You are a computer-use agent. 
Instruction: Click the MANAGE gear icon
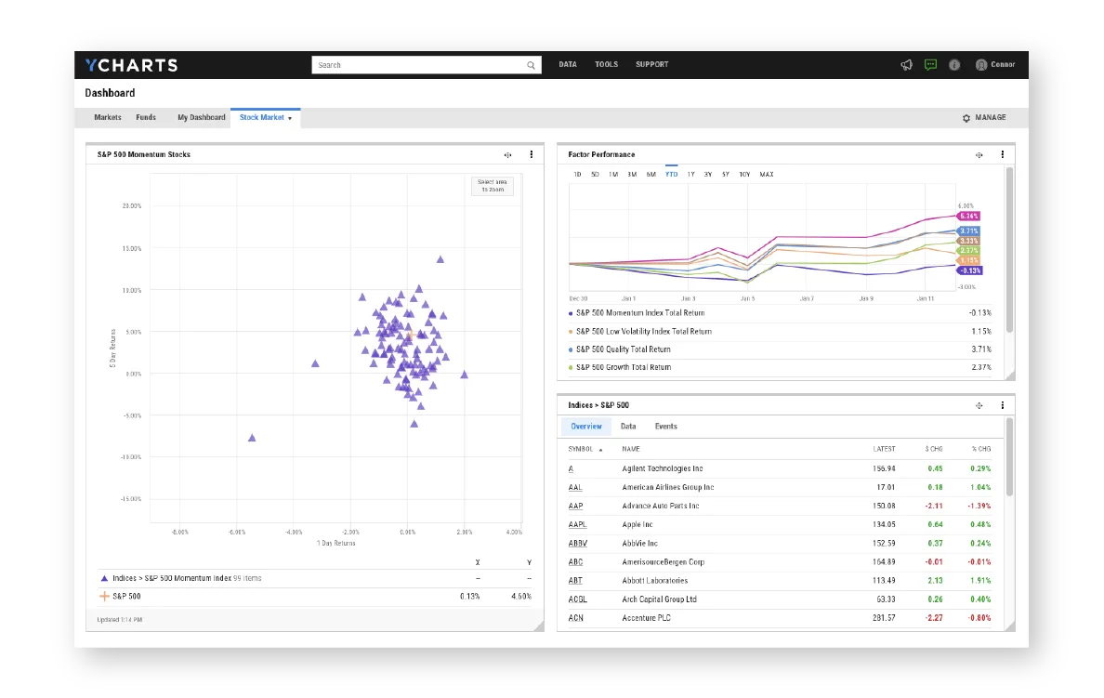(964, 117)
